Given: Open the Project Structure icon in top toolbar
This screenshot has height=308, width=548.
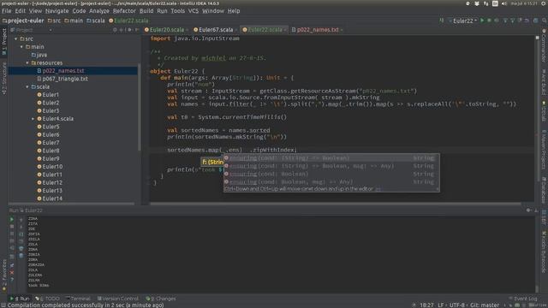Looking at the screenshot, I should [535, 21].
